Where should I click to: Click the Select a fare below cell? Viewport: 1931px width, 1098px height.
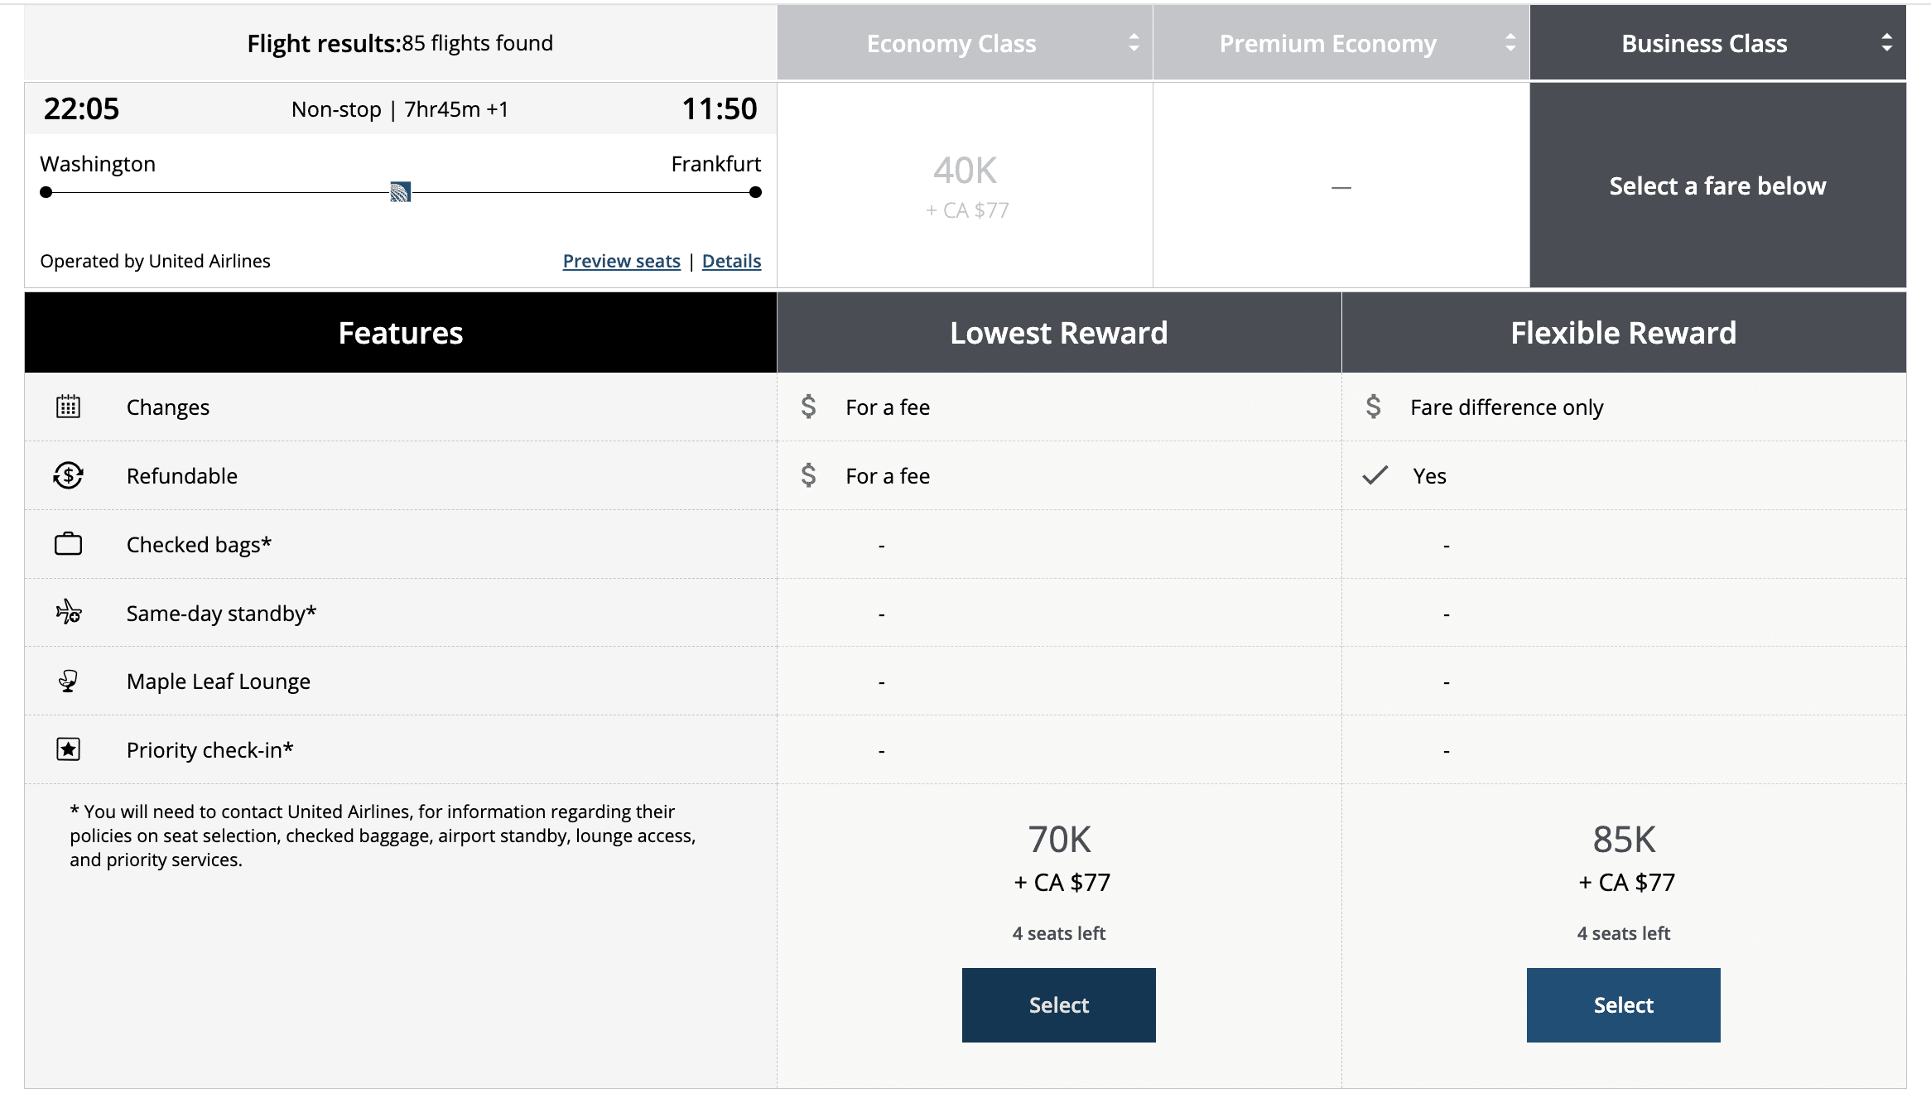point(1717,185)
